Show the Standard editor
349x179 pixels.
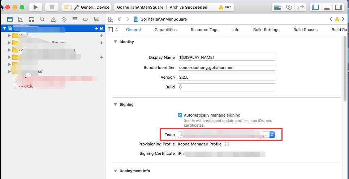pyautogui.click(x=277, y=7)
